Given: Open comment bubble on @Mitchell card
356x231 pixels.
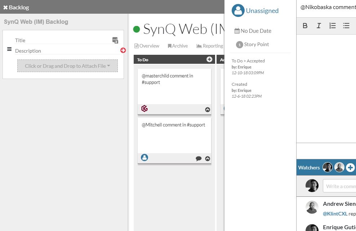Looking at the screenshot, I should [199, 158].
